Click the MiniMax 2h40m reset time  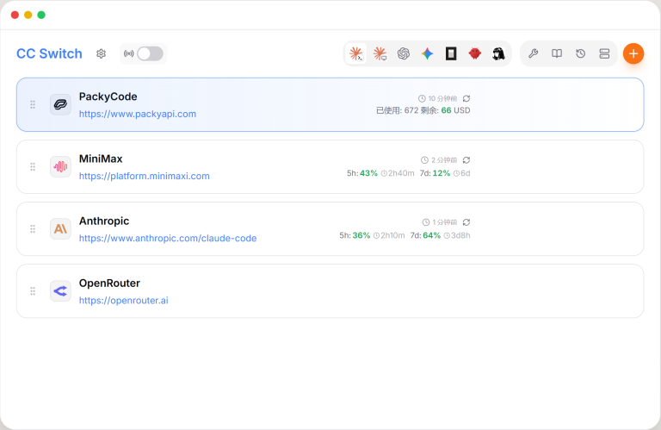pyautogui.click(x=401, y=173)
